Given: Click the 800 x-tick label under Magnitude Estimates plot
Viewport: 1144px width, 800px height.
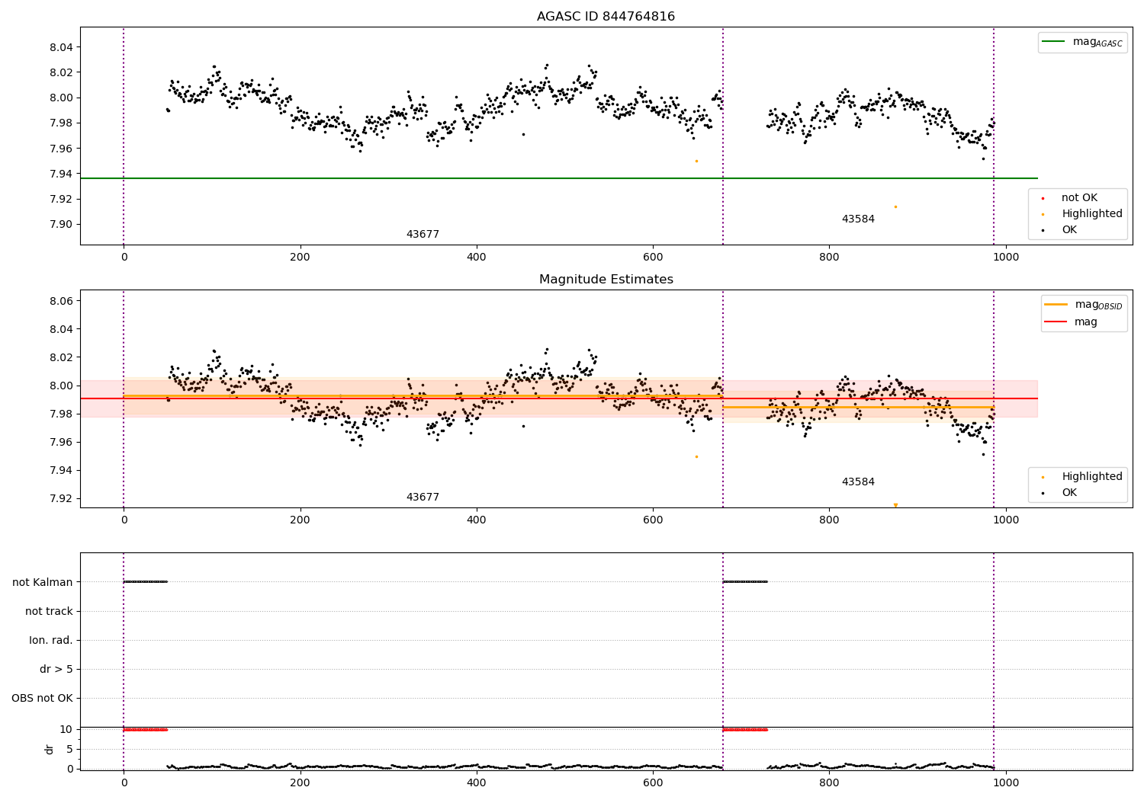Looking at the screenshot, I should click(x=829, y=520).
